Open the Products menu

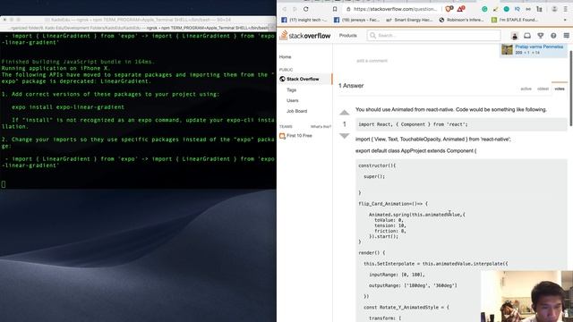pos(348,36)
